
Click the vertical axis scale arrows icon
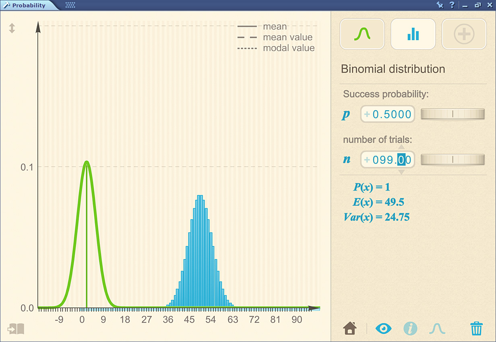(12, 28)
